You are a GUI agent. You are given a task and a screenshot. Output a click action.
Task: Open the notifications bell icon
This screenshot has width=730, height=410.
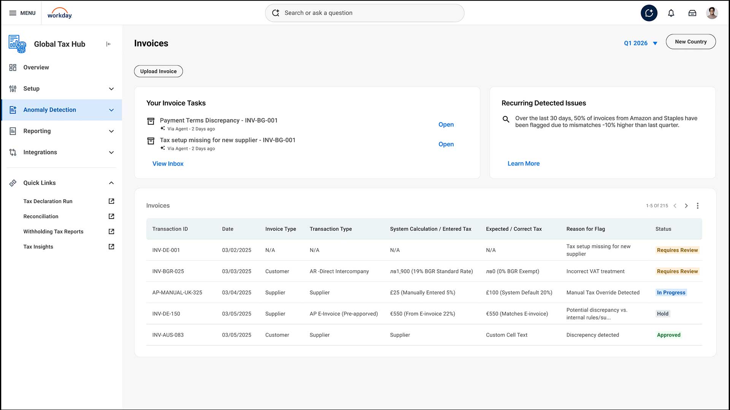(x=671, y=13)
